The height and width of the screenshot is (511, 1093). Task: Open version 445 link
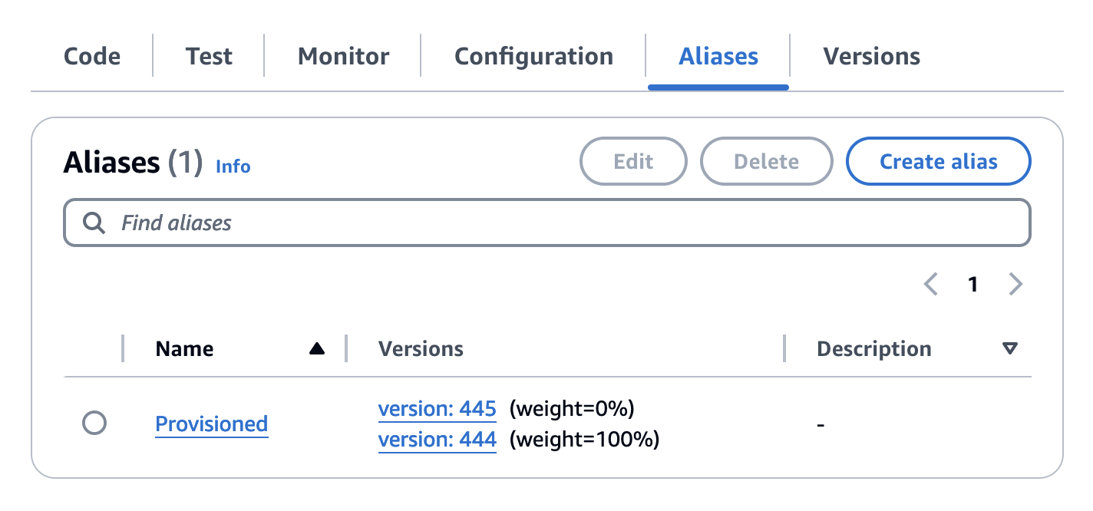click(x=437, y=408)
